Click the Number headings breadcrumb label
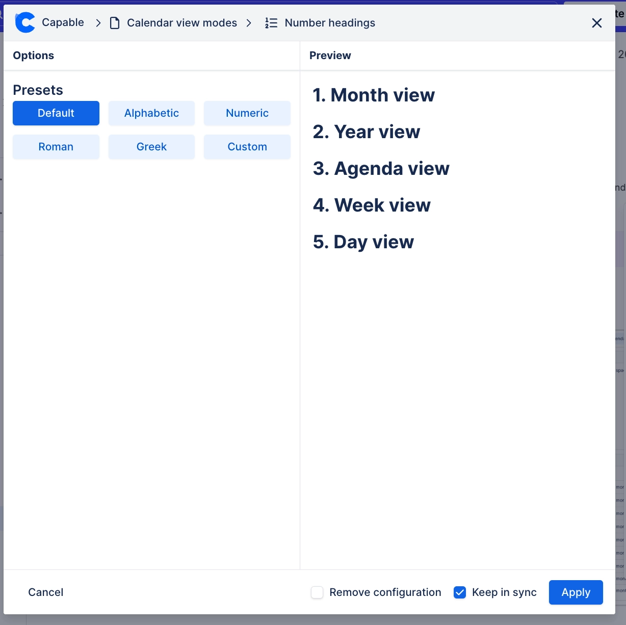Viewport: 626px width, 625px height. (329, 22)
